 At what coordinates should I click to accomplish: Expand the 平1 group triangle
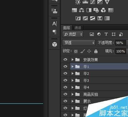pyautogui.click(x=72, y=67)
